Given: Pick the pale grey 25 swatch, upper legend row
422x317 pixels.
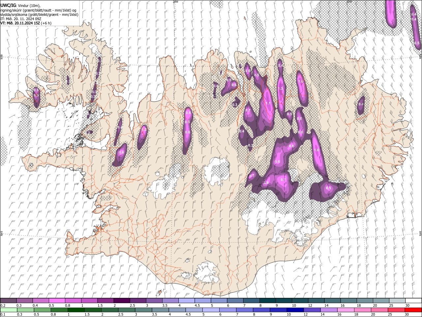Looking at the screenshot, I should click(397, 300).
